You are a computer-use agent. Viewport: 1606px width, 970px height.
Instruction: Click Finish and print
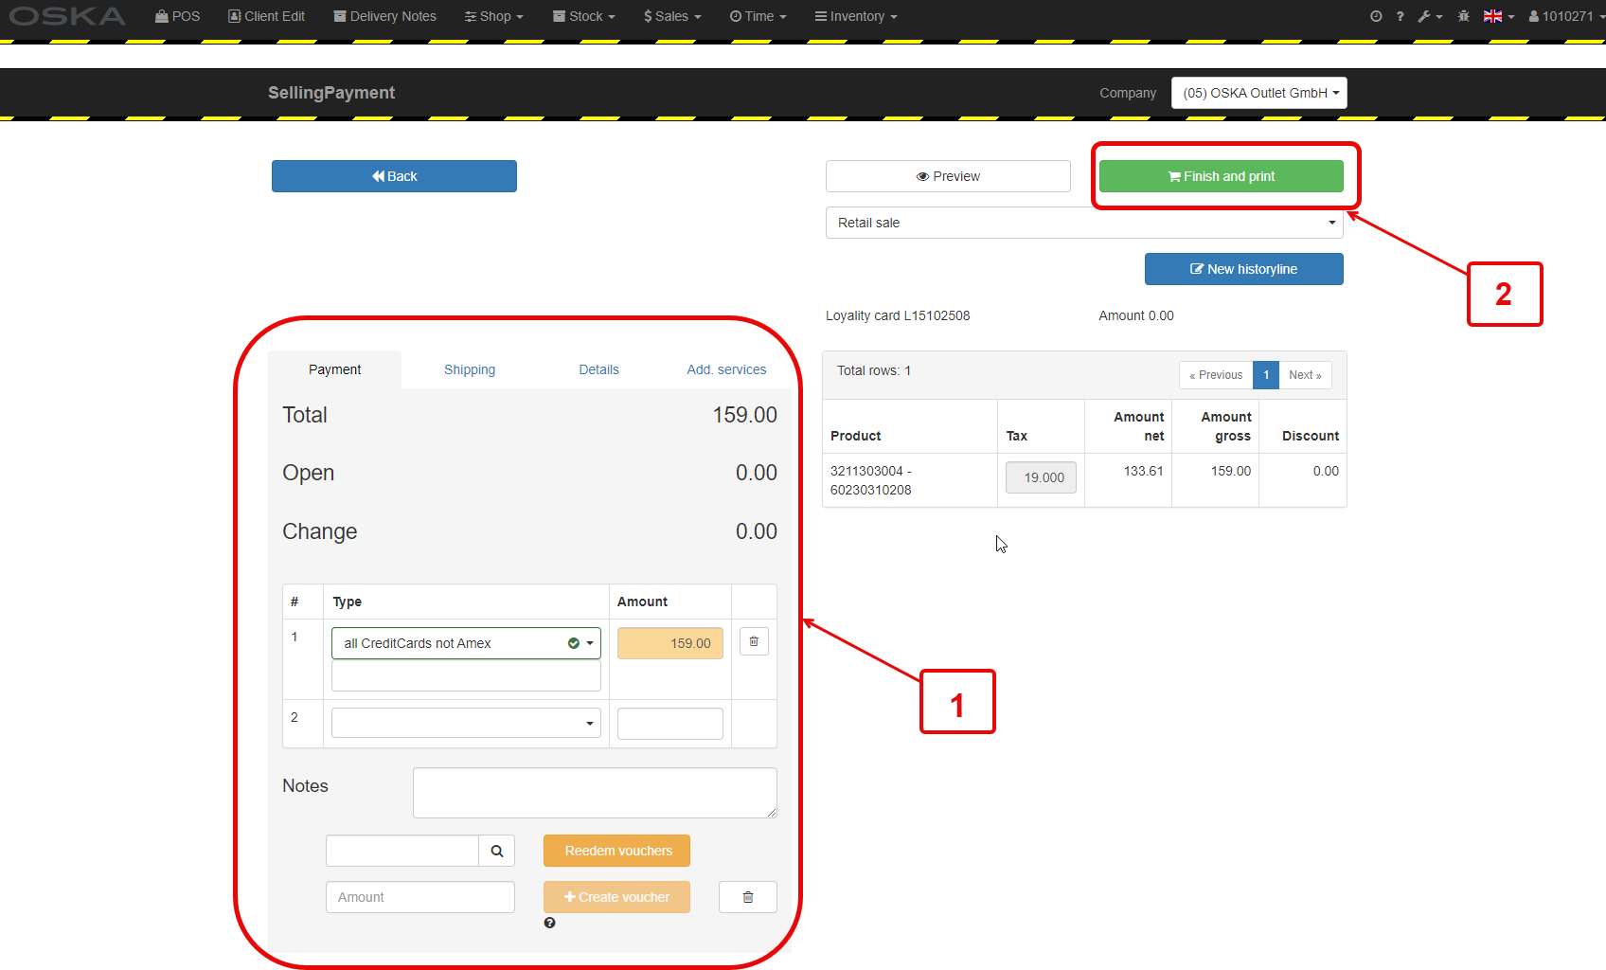tap(1222, 176)
